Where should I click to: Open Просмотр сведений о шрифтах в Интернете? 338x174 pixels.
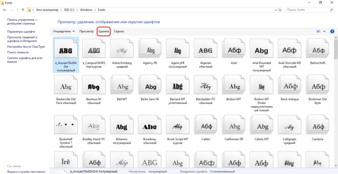[22, 39]
